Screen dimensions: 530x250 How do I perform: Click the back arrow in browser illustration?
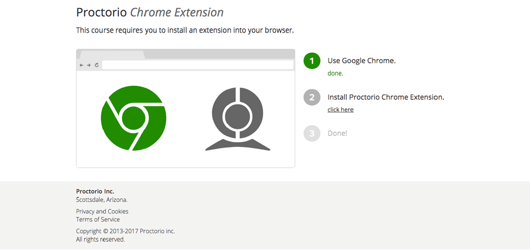tap(82, 65)
